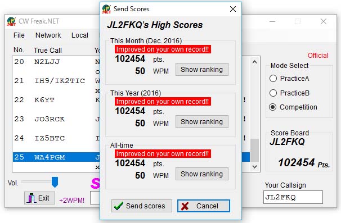The width and height of the screenshot is (341, 223).
Task: Click the results list scrollbar thumb
Action: point(255,151)
